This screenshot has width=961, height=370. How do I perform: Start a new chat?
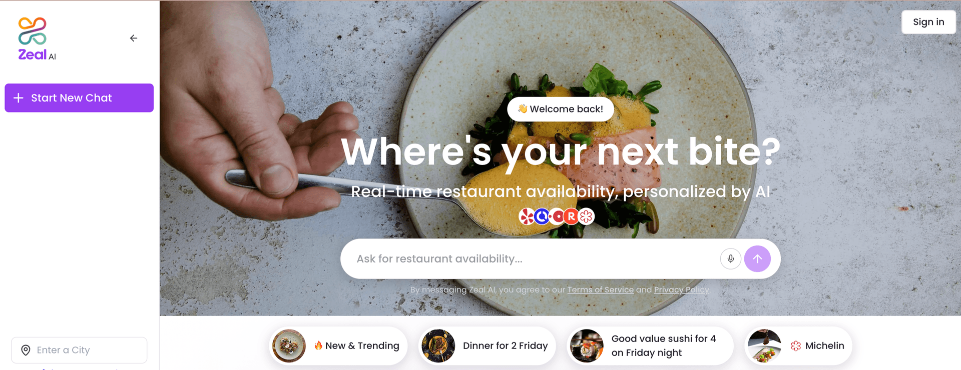(79, 98)
